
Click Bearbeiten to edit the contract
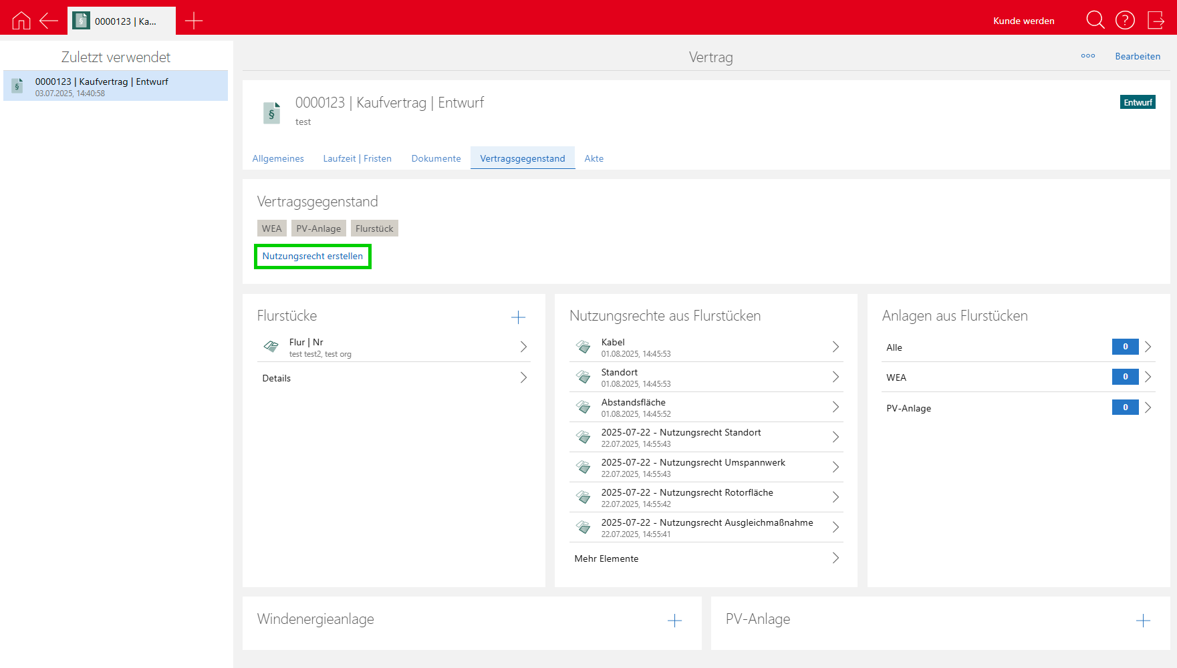pyautogui.click(x=1137, y=56)
